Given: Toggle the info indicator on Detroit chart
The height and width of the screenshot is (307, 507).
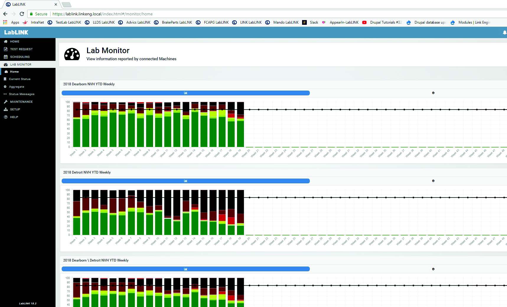Looking at the screenshot, I should [x=433, y=181].
